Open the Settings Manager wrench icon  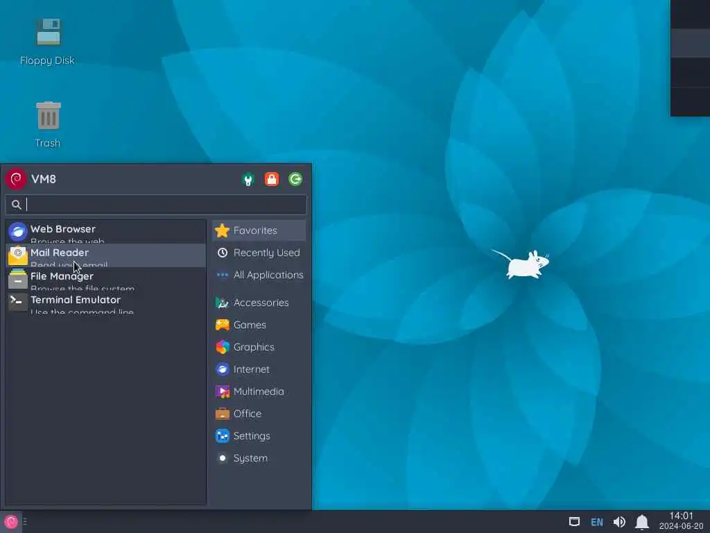pos(248,180)
